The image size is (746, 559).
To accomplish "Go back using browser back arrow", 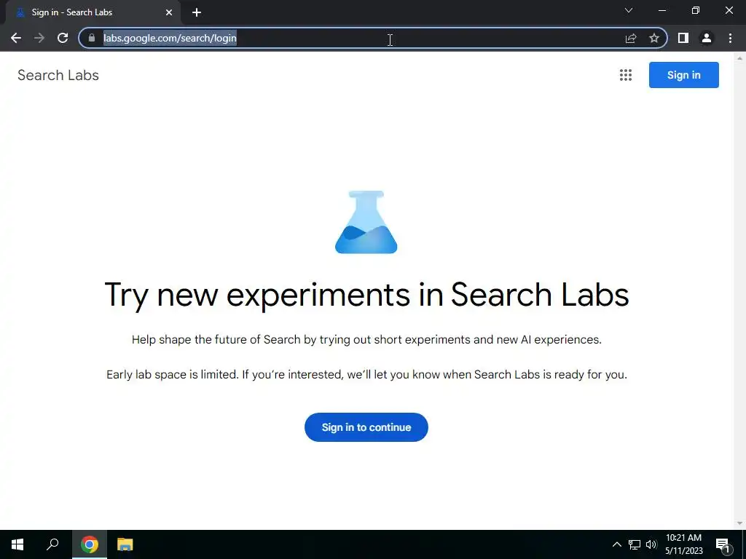I will 16,38.
